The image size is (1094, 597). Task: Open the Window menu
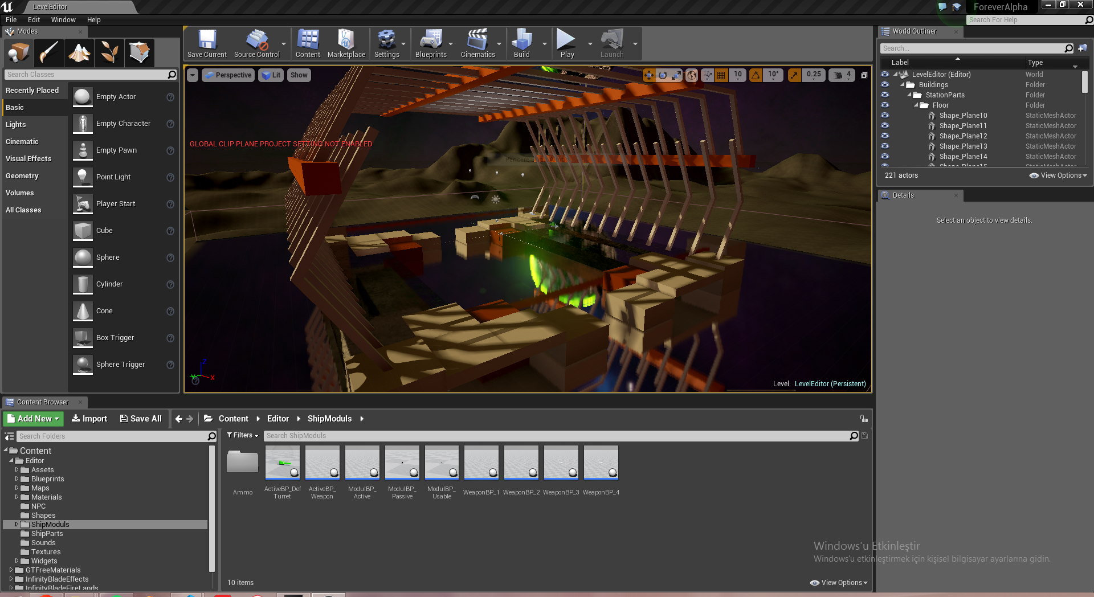[x=63, y=20]
